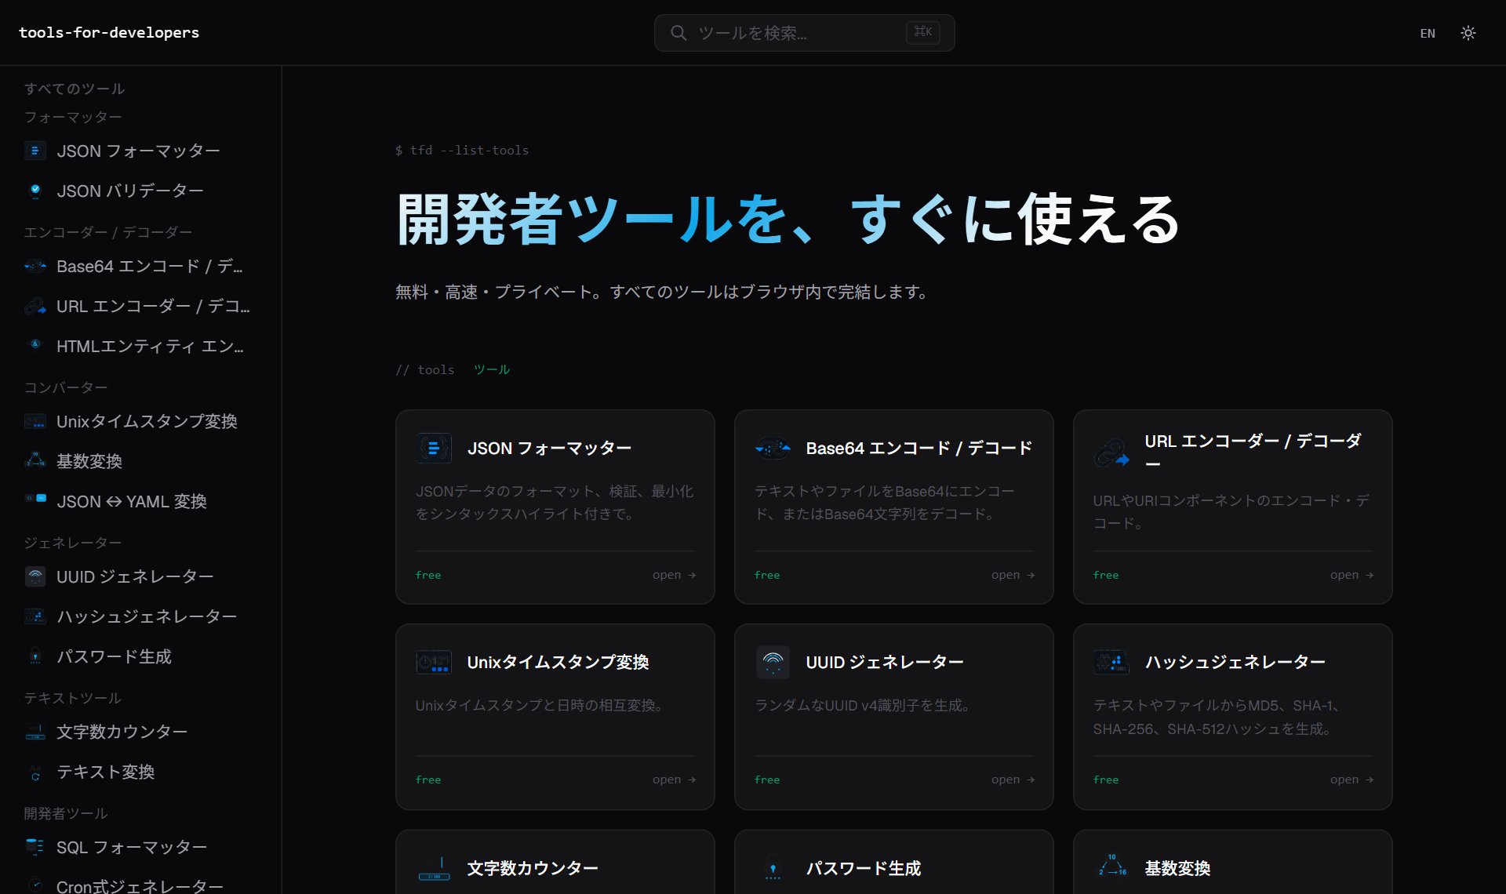
Task: Click the Unixタイムスタンプ変換 card icon
Action: coord(434,663)
